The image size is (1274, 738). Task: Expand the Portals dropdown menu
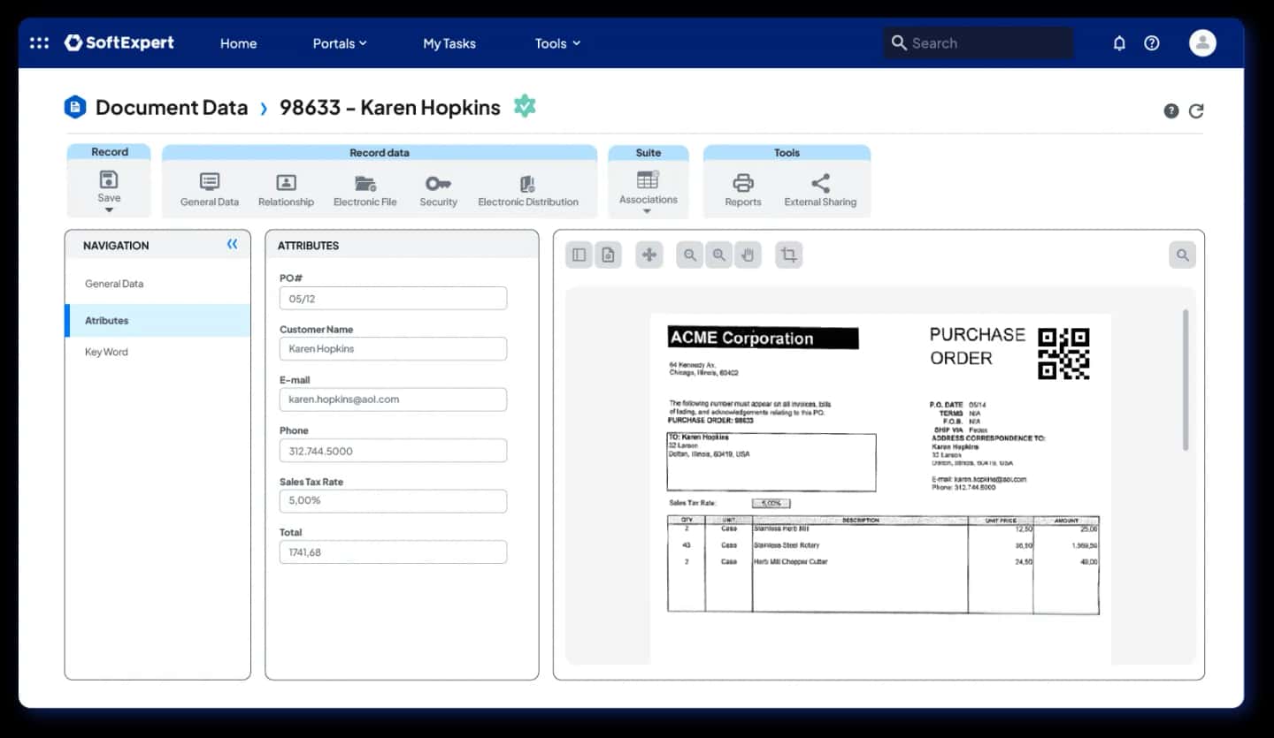coord(340,43)
